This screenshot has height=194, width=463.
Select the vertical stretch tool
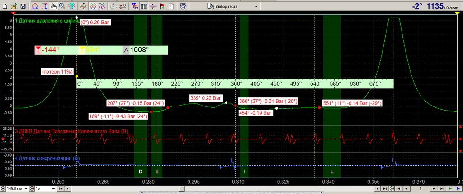[x=44, y=6]
